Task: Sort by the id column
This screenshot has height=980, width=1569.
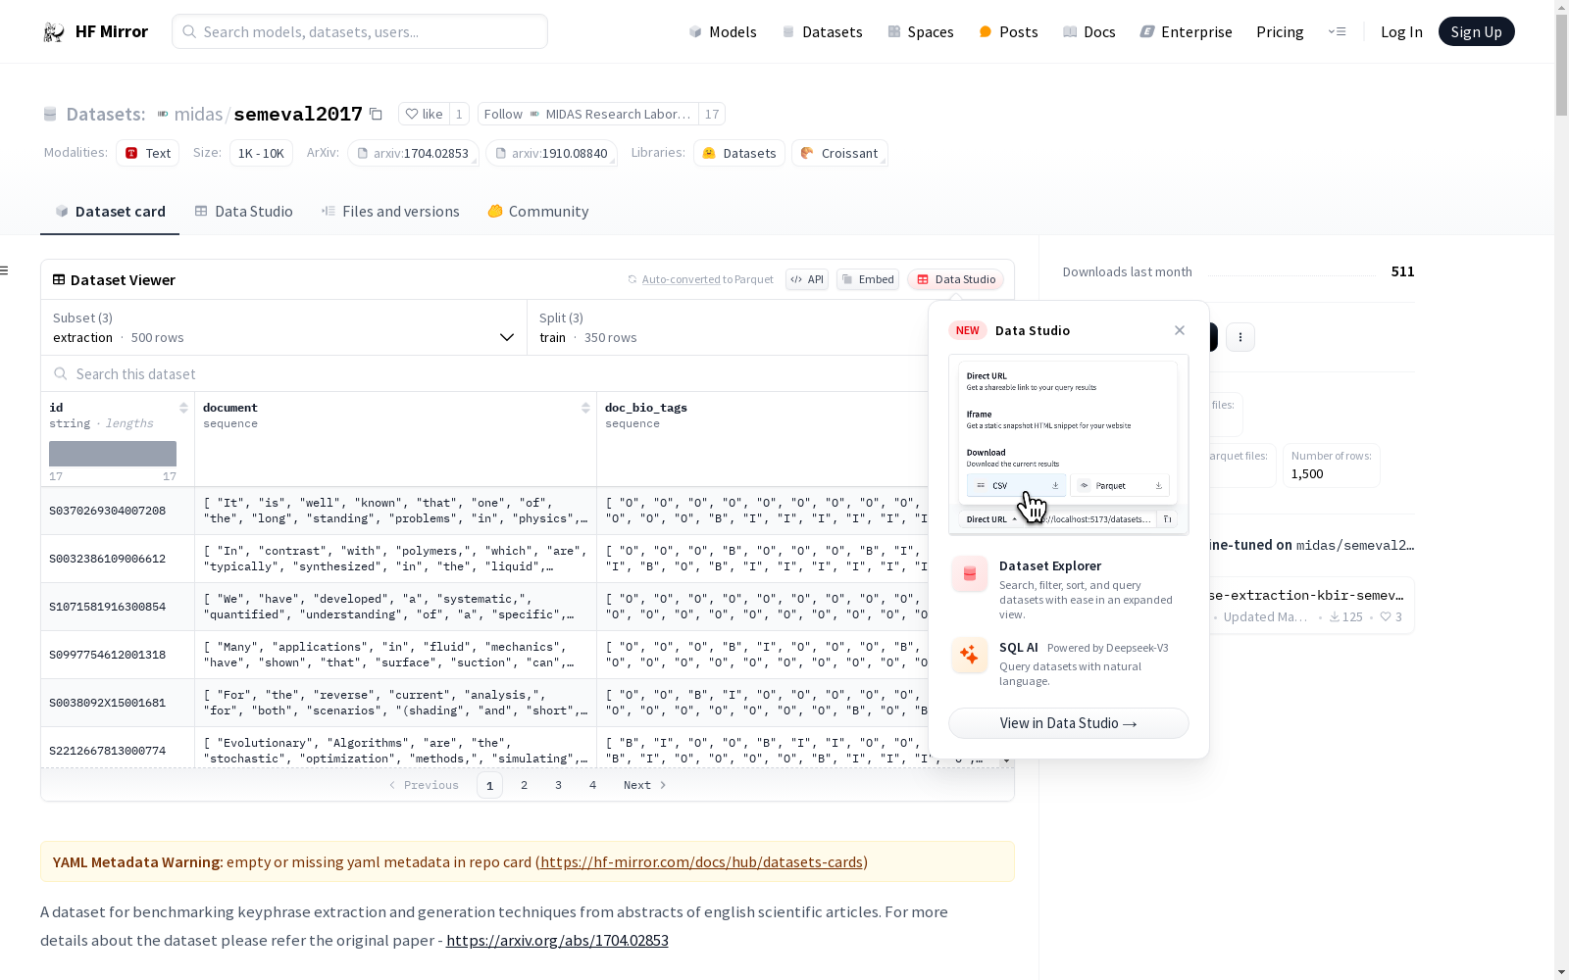Action: pyautogui.click(x=183, y=408)
